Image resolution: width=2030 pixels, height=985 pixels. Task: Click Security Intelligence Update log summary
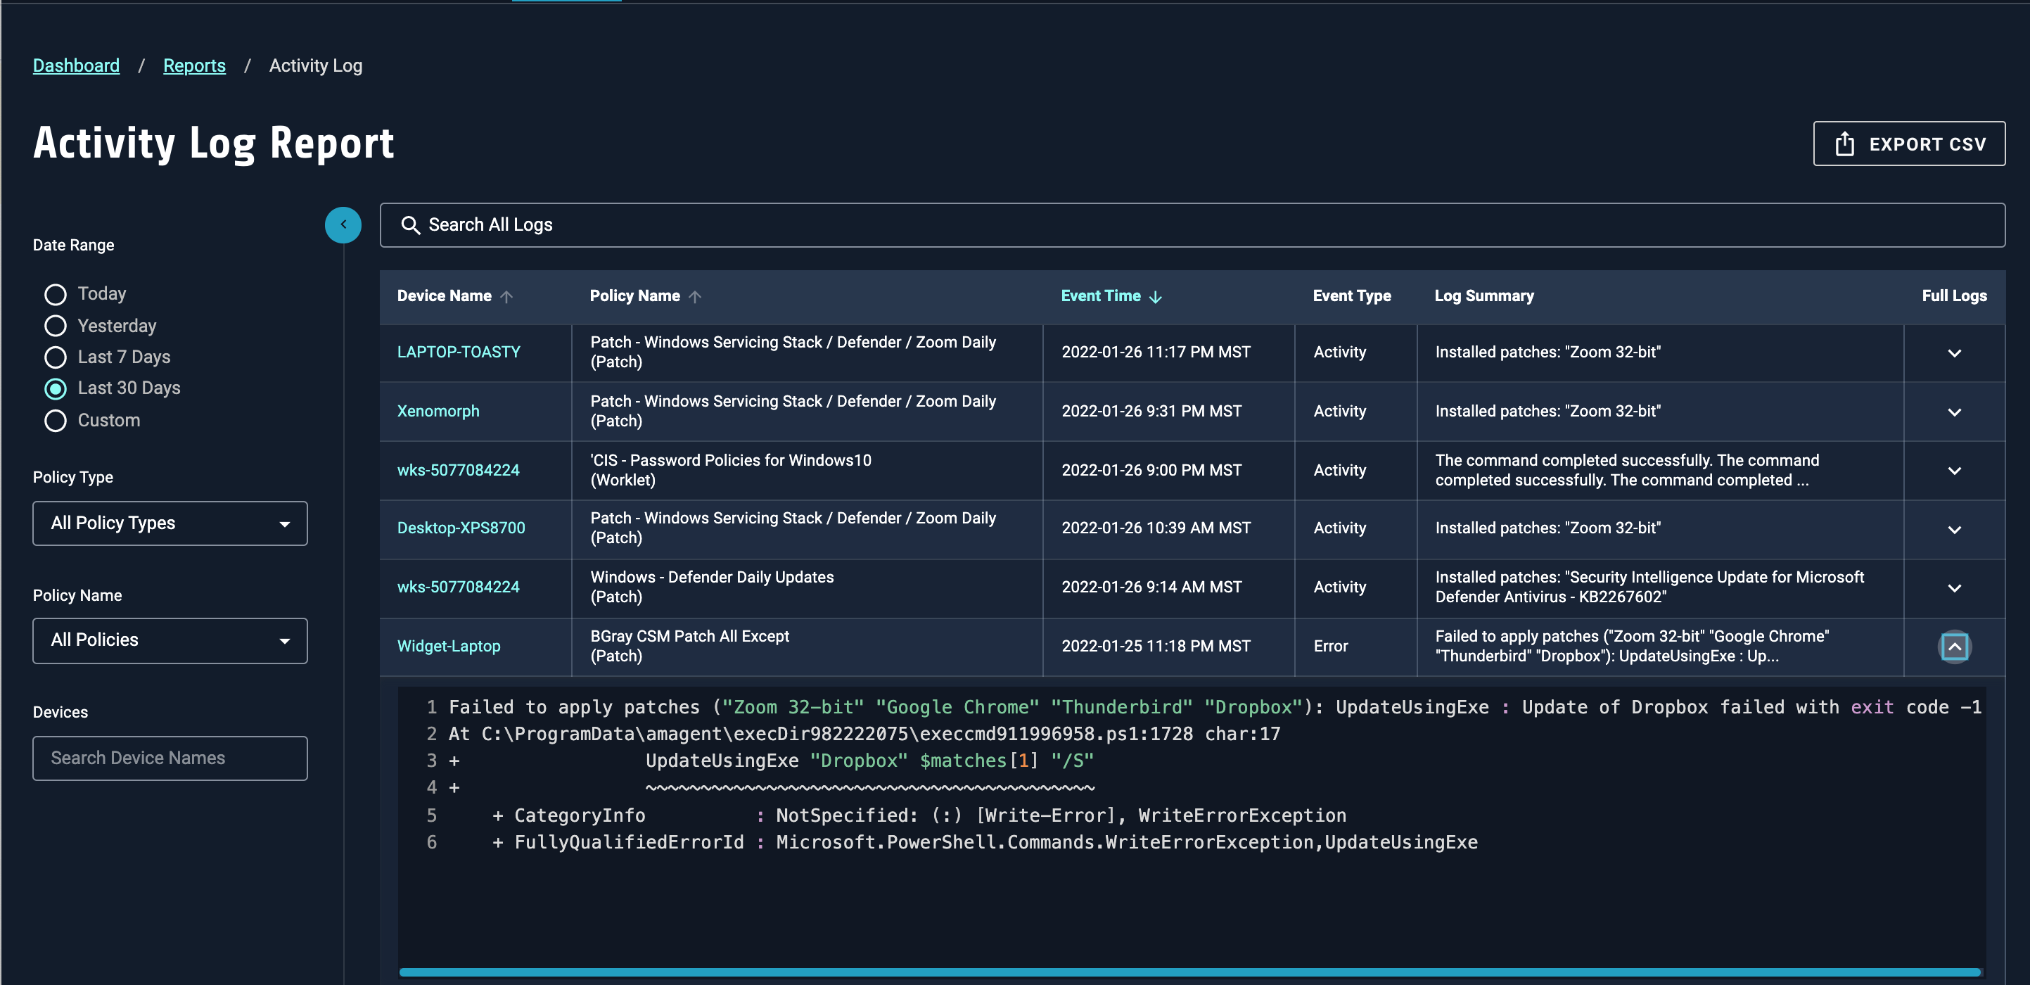click(x=1649, y=587)
